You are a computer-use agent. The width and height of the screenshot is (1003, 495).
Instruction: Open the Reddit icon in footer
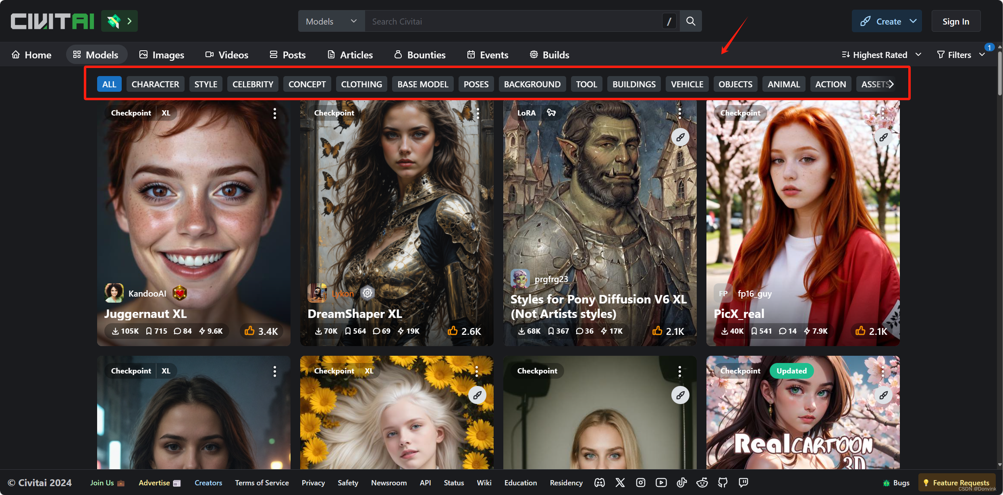(x=702, y=483)
